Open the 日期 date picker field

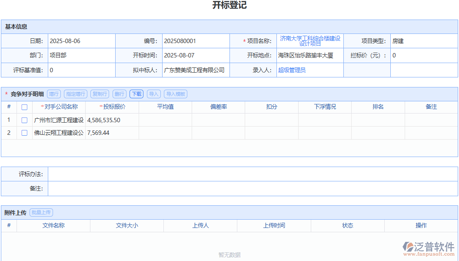coord(81,40)
